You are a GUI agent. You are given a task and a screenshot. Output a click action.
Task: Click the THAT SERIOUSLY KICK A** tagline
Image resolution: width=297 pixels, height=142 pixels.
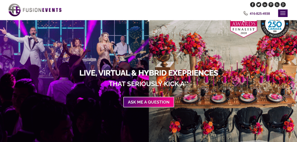click(x=149, y=84)
